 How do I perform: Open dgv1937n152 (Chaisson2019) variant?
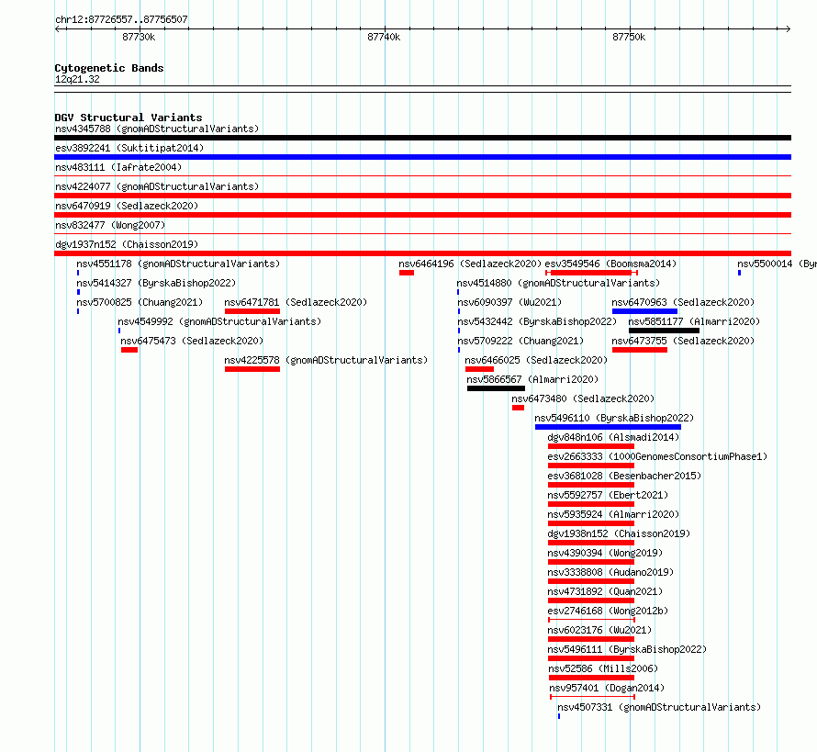tap(127, 244)
